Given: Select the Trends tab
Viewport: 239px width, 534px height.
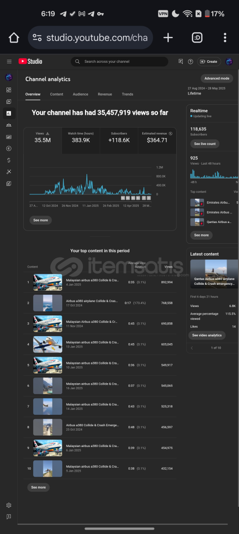Looking at the screenshot, I should [127, 94].
